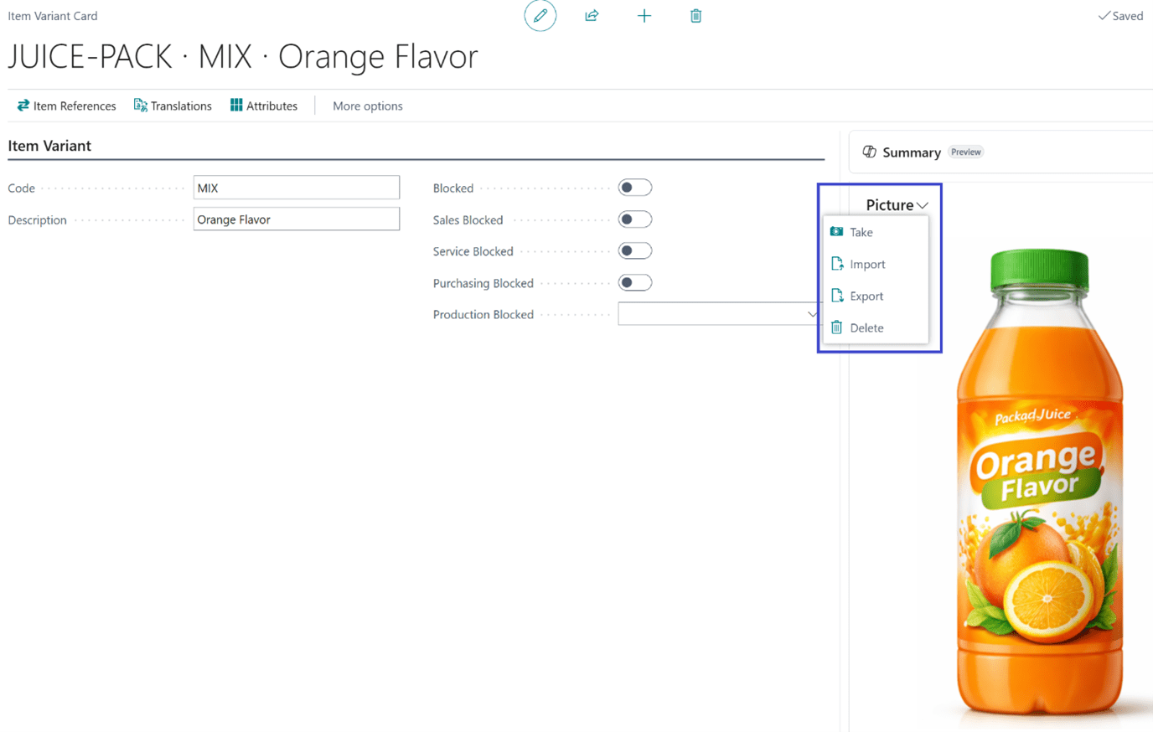Open Item References action
The image size is (1153, 732).
point(66,106)
